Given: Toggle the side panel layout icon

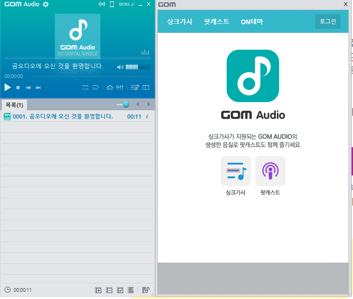Looking at the screenshot, I should [x=146, y=88].
